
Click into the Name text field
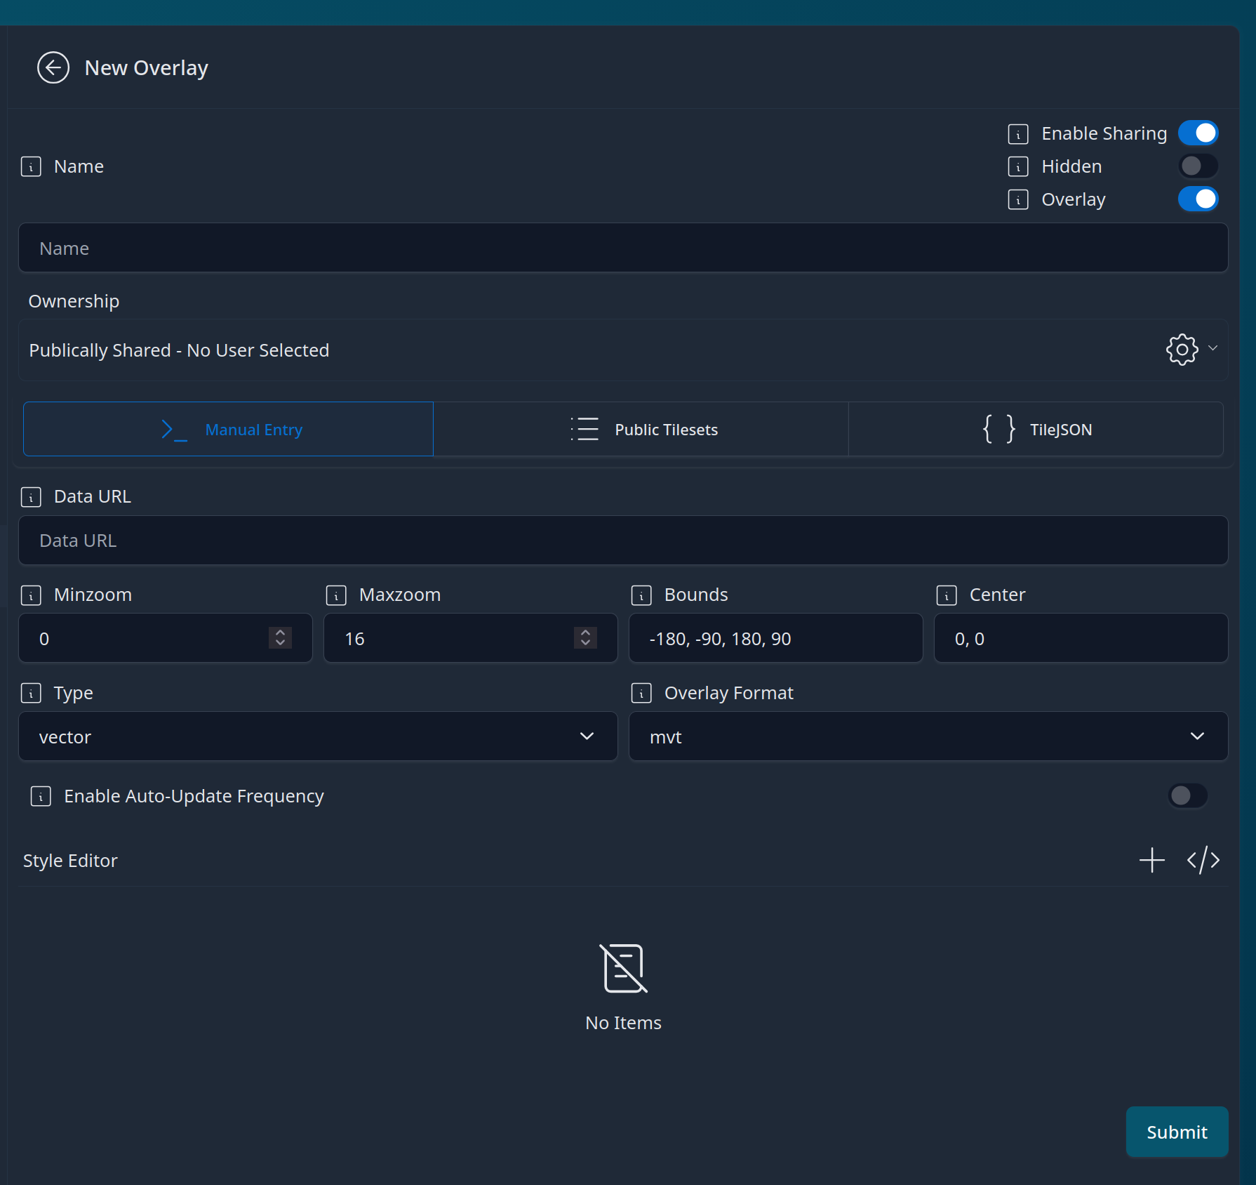coord(622,249)
